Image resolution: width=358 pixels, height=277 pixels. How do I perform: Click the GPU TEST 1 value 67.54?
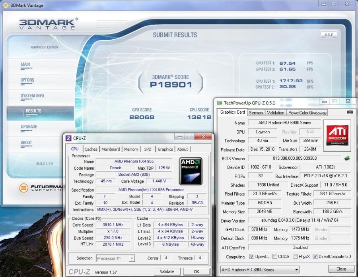point(288,63)
